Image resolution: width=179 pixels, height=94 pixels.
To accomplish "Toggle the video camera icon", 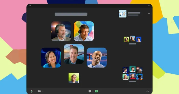I will 39,91.
